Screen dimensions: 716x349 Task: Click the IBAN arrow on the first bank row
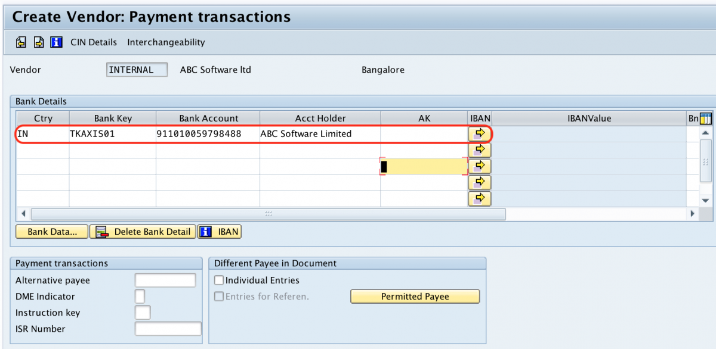point(480,133)
